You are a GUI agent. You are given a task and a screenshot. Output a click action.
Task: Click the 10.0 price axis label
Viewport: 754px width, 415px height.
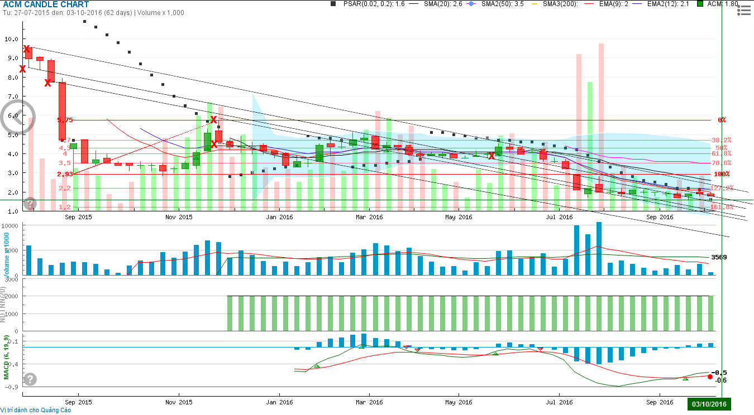pyautogui.click(x=12, y=39)
